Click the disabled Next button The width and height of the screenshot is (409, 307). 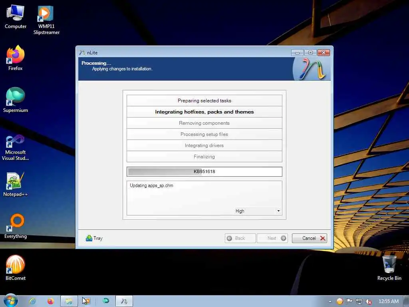pyautogui.click(x=272, y=238)
